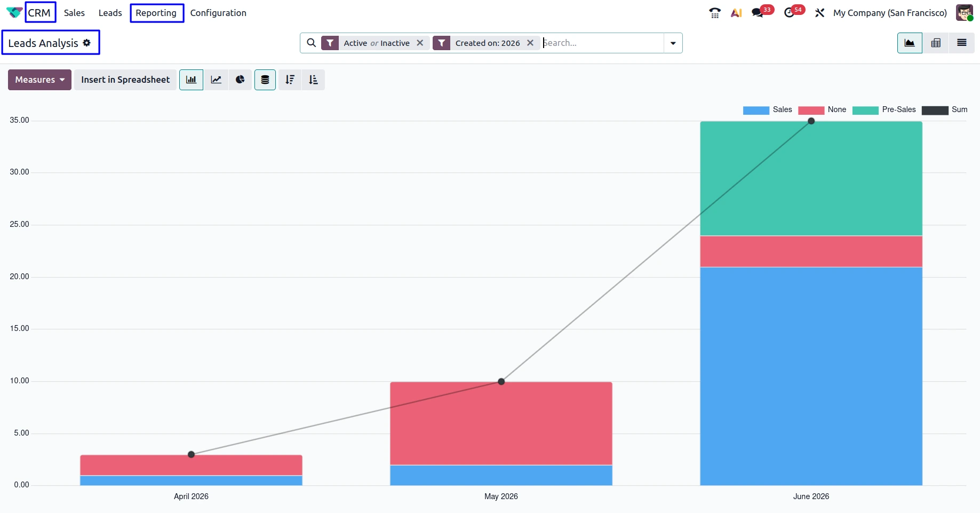Open the user avatar menu
This screenshot has height=513, width=980.
click(965, 13)
